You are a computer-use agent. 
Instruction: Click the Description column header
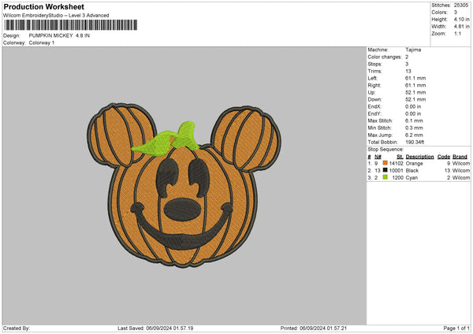tap(419, 156)
